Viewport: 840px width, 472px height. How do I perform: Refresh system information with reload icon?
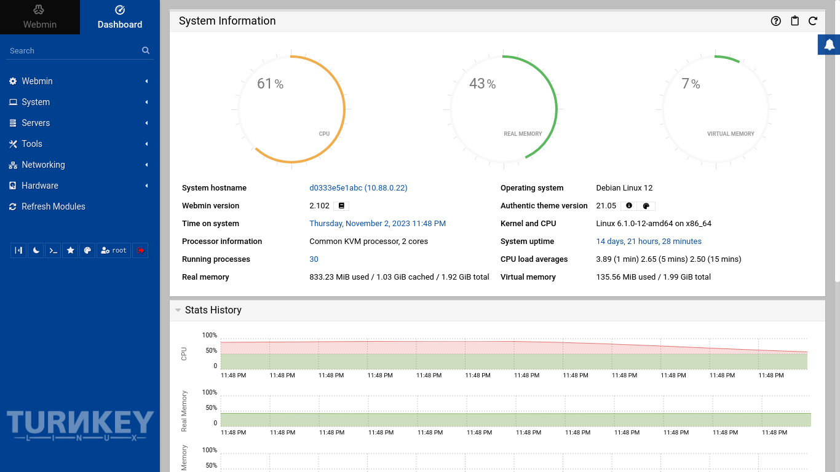[813, 21]
